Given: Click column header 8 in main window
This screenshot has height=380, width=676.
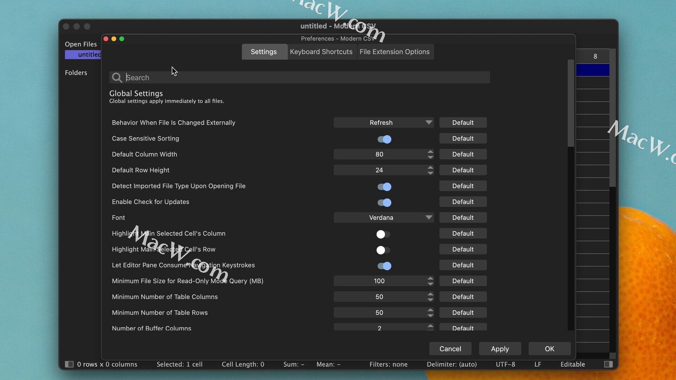Looking at the screenshot, I should pos(595,56).
